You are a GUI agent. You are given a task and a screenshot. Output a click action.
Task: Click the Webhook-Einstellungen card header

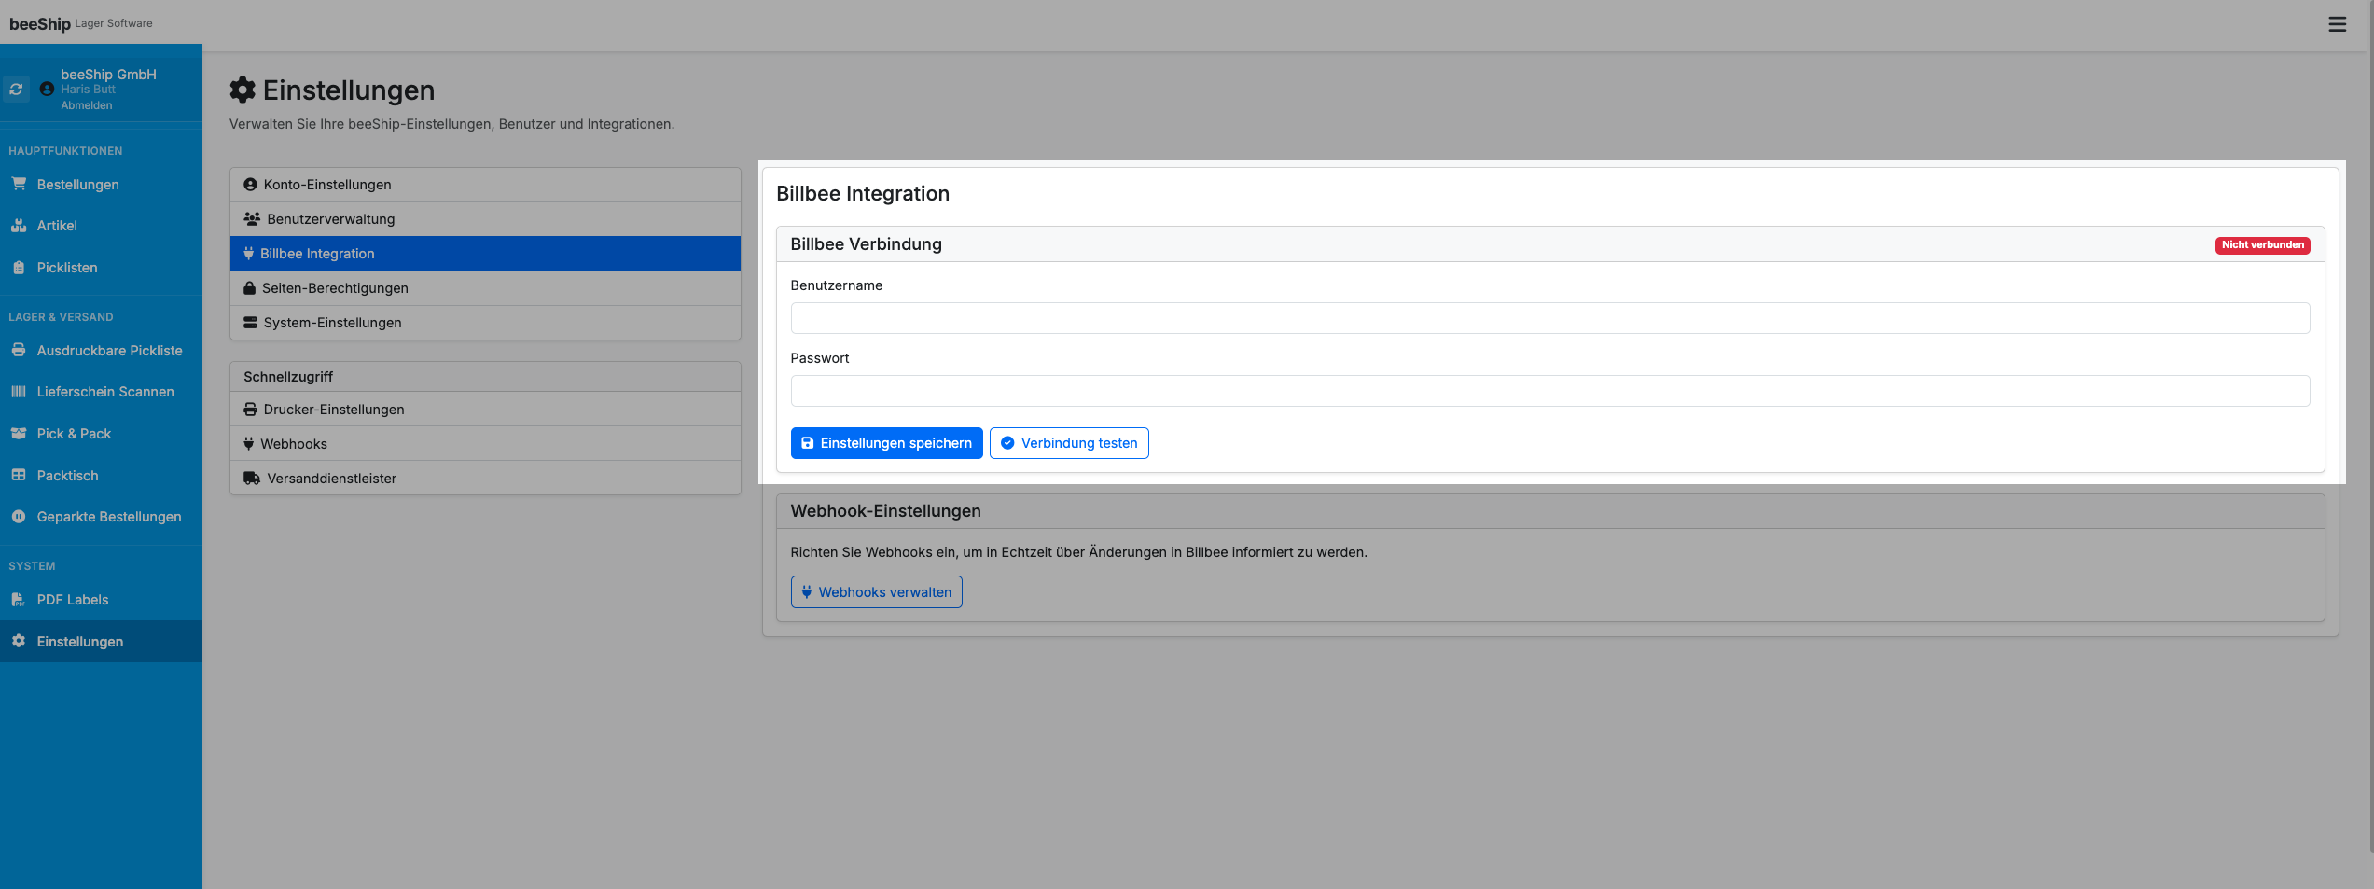1549,511
